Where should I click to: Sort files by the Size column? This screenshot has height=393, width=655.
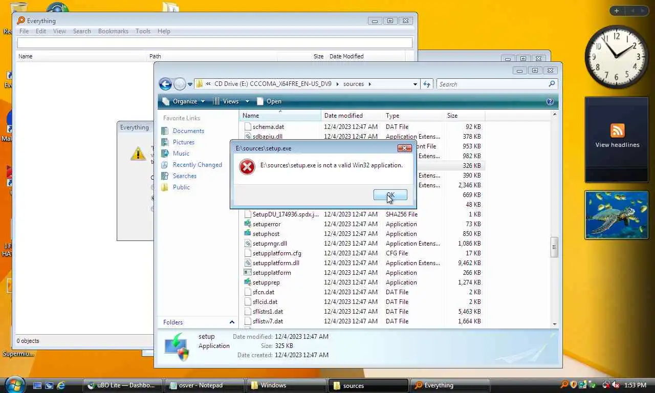pyautogui.click(x=464, y=116)
